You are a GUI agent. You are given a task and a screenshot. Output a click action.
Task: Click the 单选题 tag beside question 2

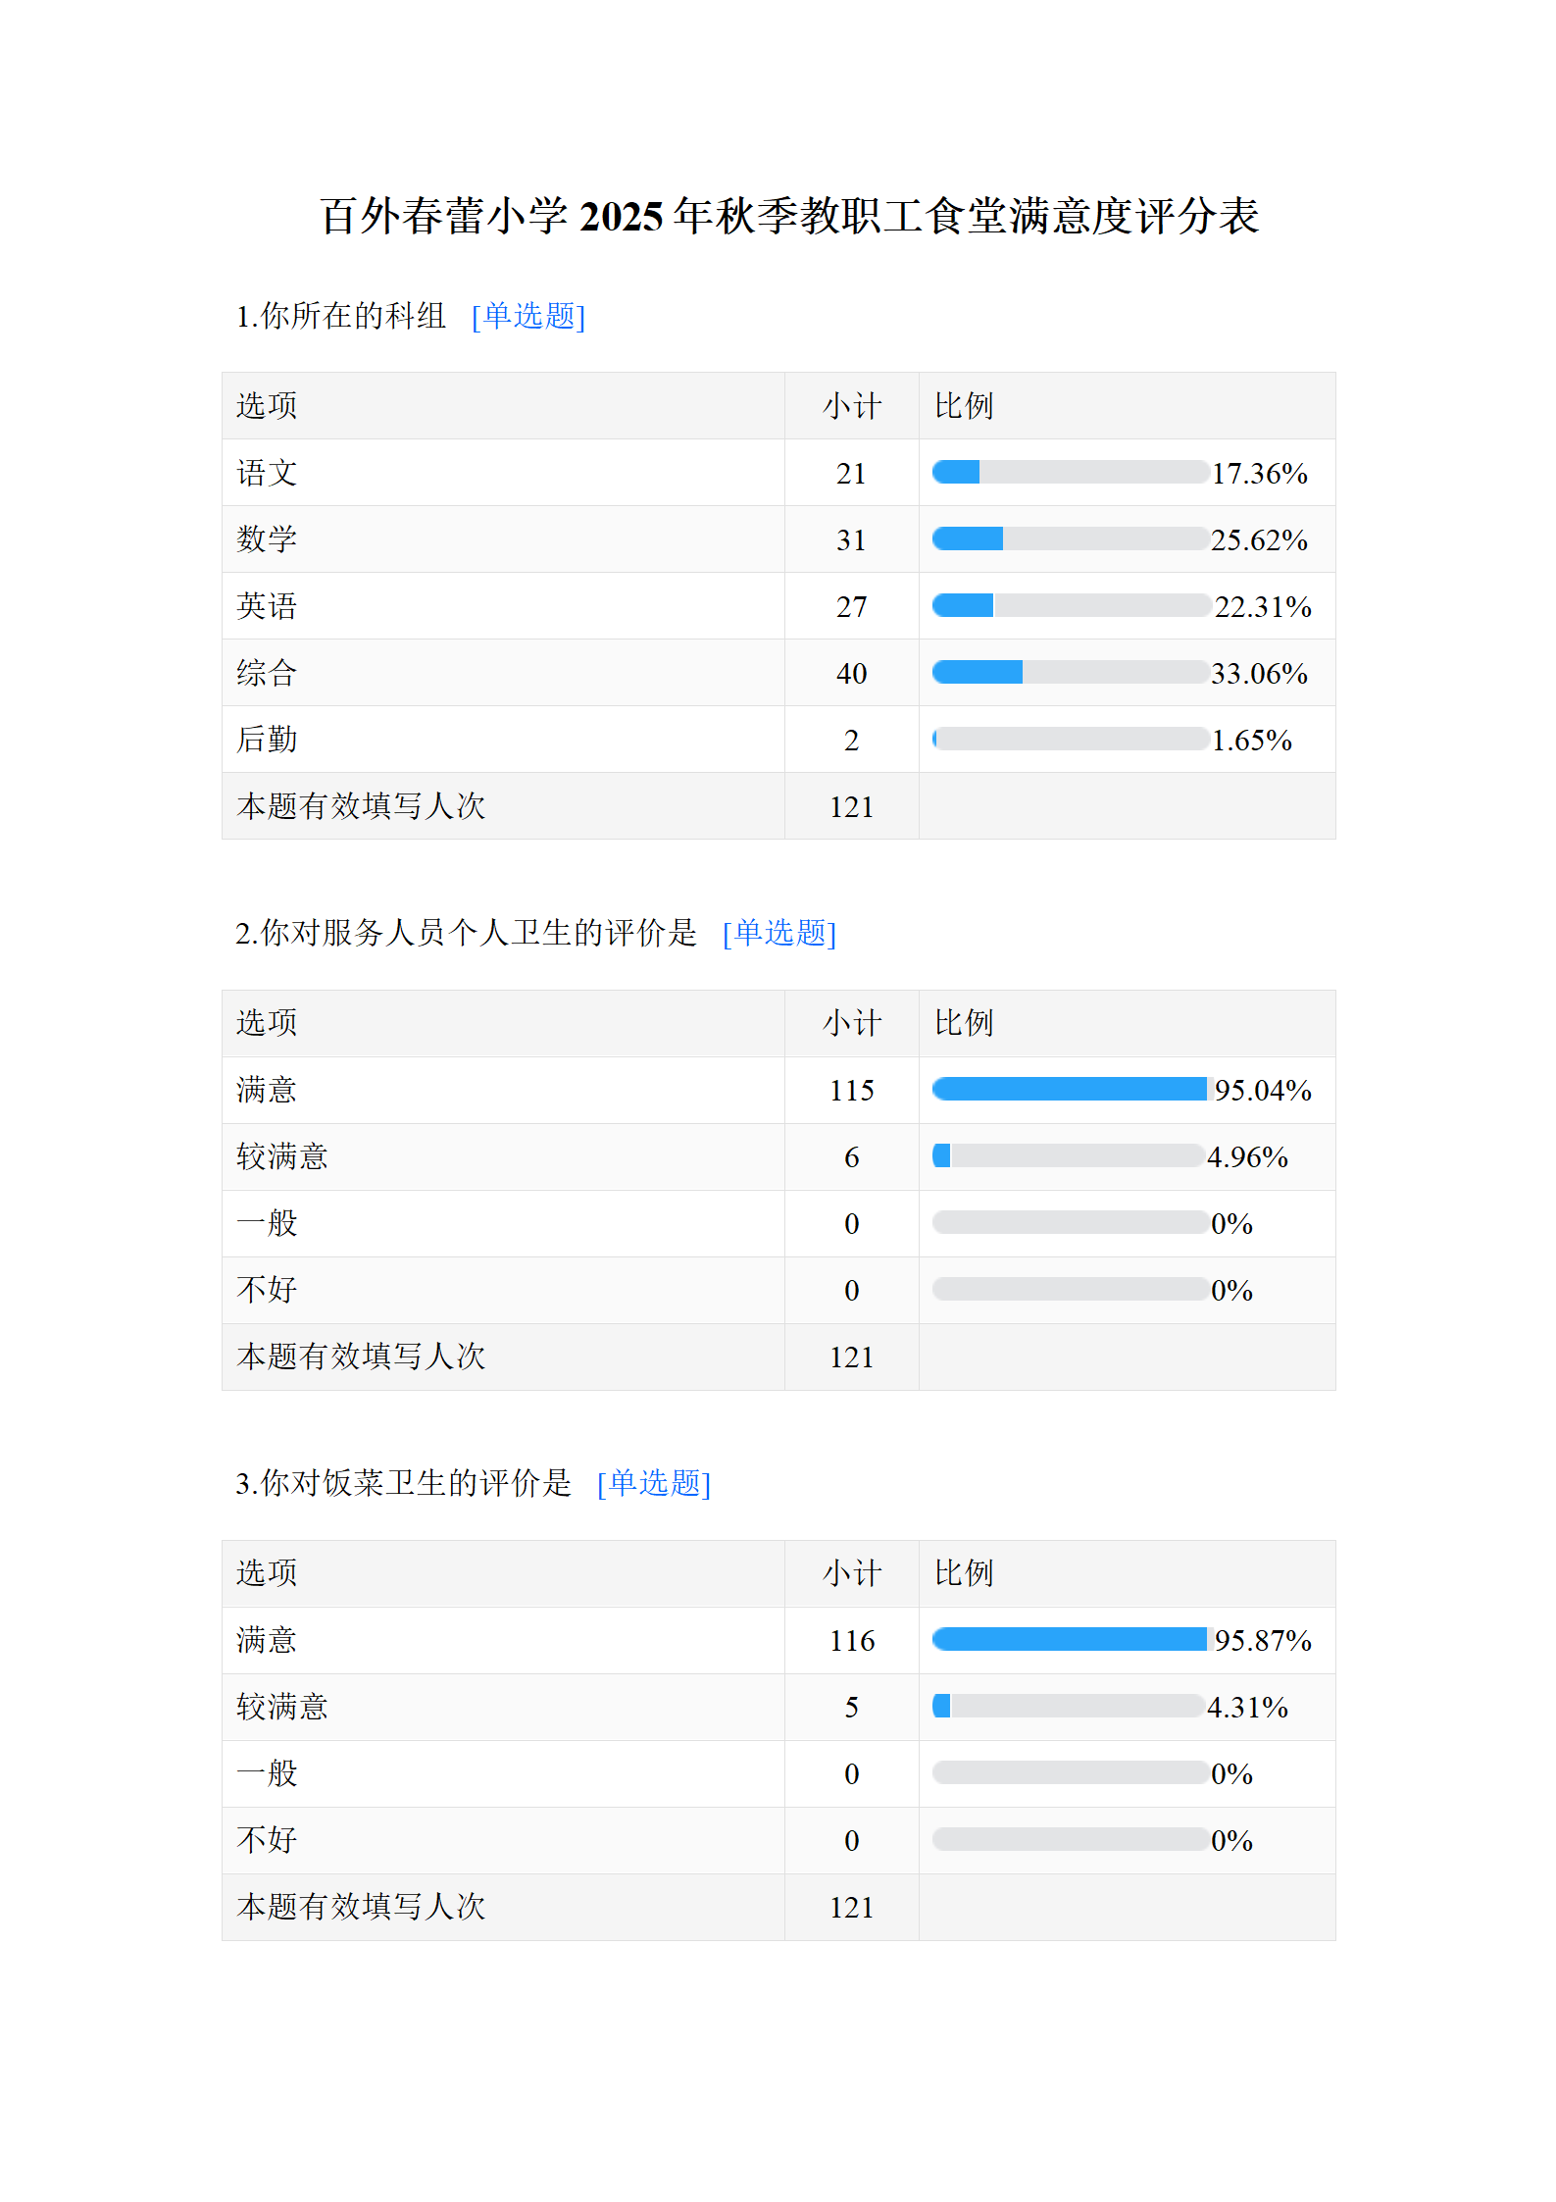[x=779, y=933]
